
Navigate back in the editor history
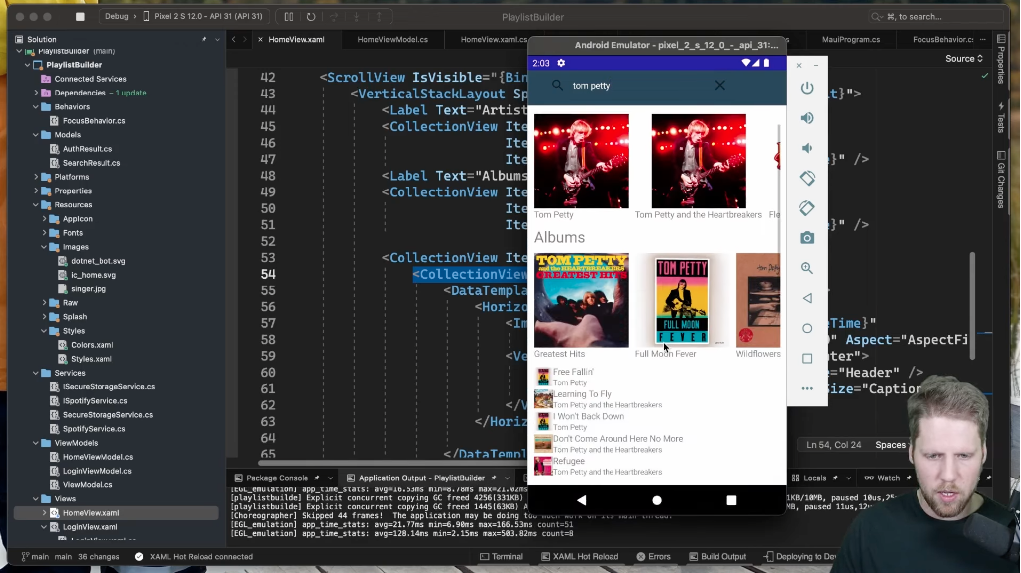click(x=233, y=39)
